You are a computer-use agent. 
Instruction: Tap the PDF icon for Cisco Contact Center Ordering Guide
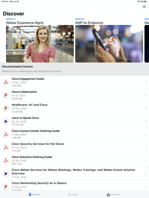(x=6, y=134)
